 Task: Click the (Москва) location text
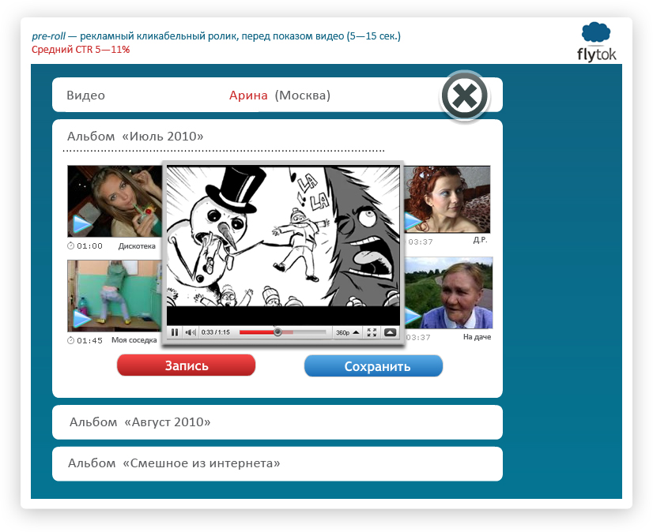302,96
